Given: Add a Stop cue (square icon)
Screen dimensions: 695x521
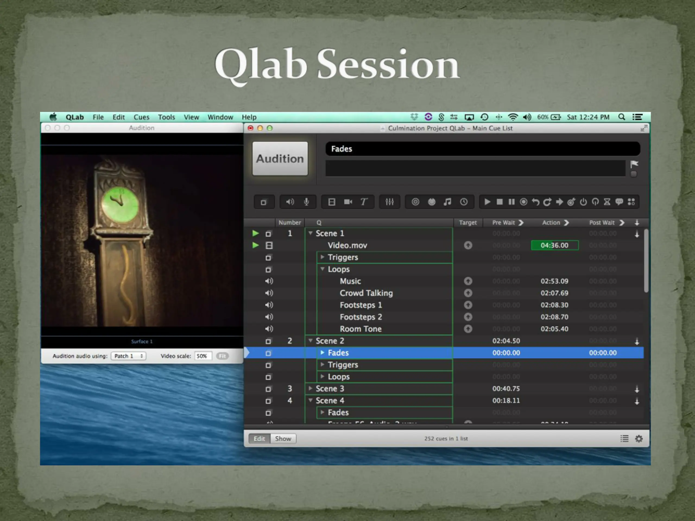Looking at the screenshot, I should 500,202.
